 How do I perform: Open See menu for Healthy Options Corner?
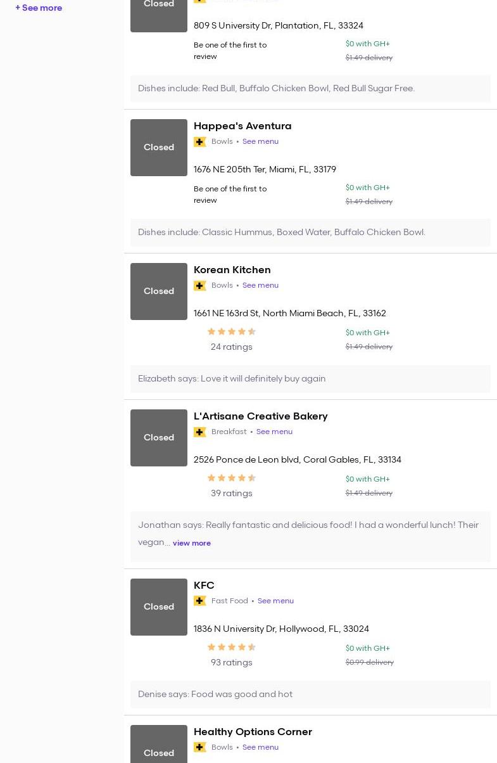pos(260,747)
